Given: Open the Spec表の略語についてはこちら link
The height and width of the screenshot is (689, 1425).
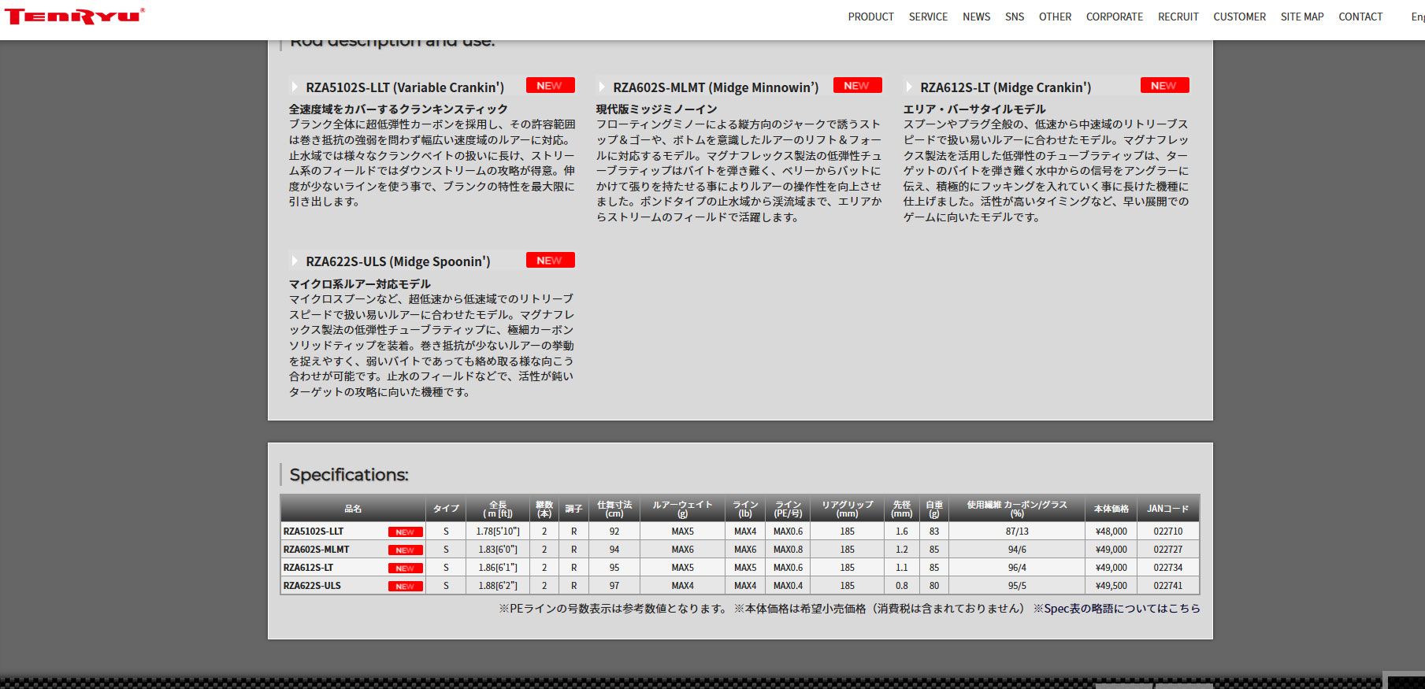Looking at the screenshot, I should tap(1122, 609).
